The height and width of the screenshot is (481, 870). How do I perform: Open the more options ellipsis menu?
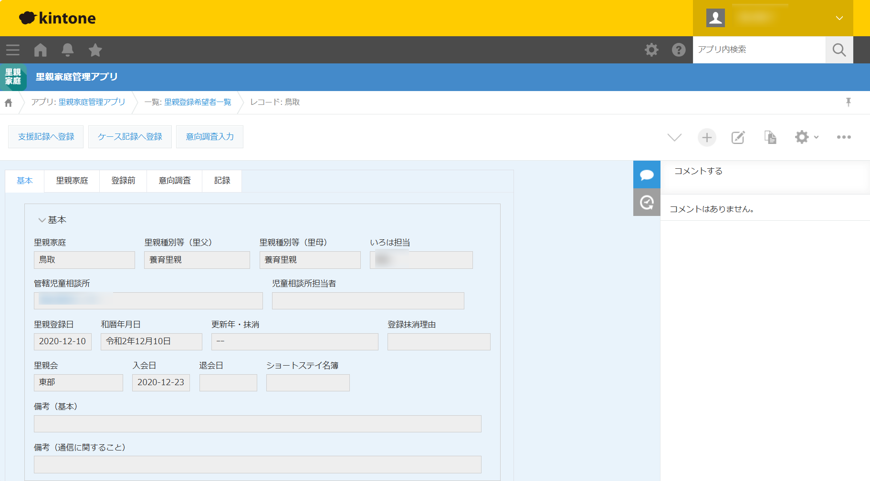(x=843, y=137)
